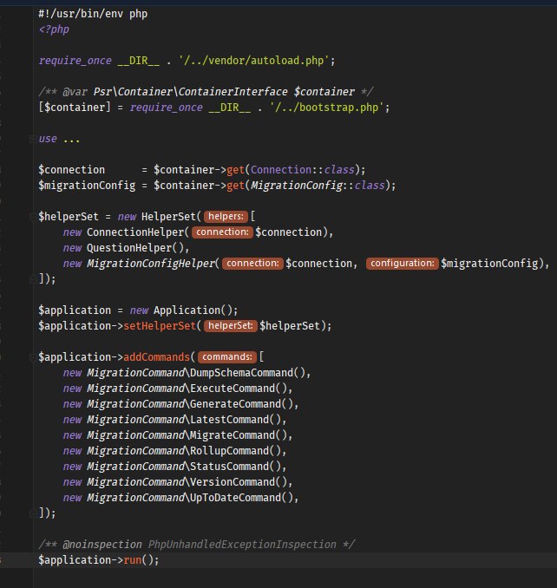This screenshot has width=557, height=588.
Task: Click the 'helperSet:' parameter hint
Action: pyautogui.click(x=230, y=325)
